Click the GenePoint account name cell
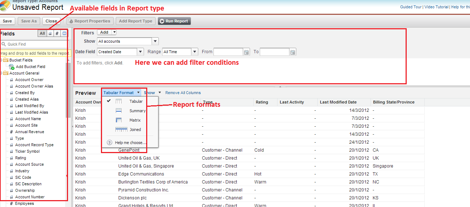 click(129, 150)
